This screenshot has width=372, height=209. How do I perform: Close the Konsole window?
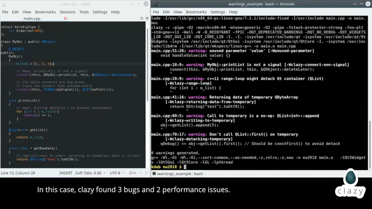coord(368,4)
